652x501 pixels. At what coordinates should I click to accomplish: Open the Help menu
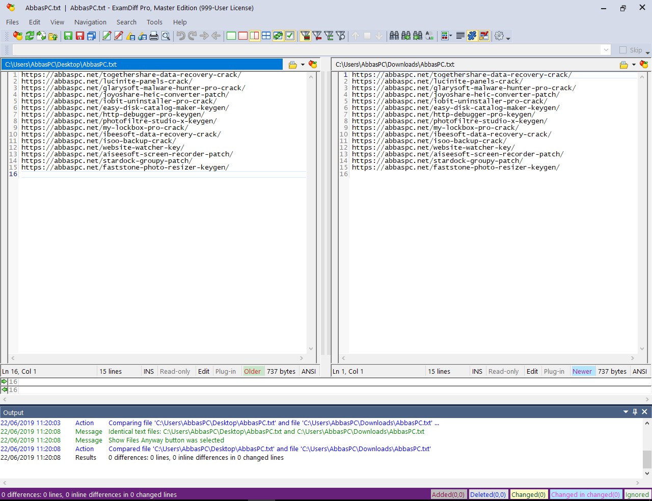(x=180, y=22)
